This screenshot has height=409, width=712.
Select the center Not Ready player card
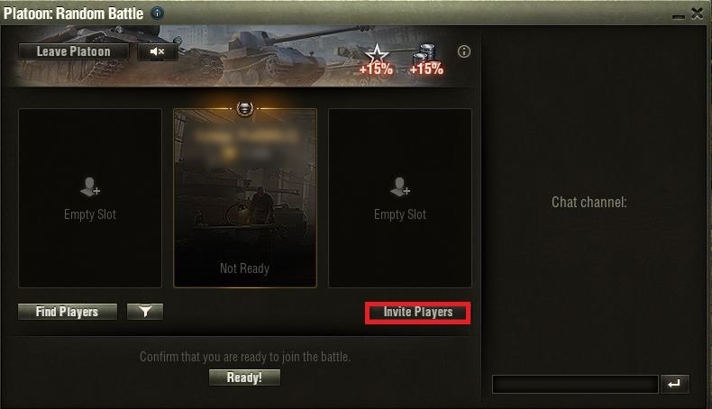(245, 198)
